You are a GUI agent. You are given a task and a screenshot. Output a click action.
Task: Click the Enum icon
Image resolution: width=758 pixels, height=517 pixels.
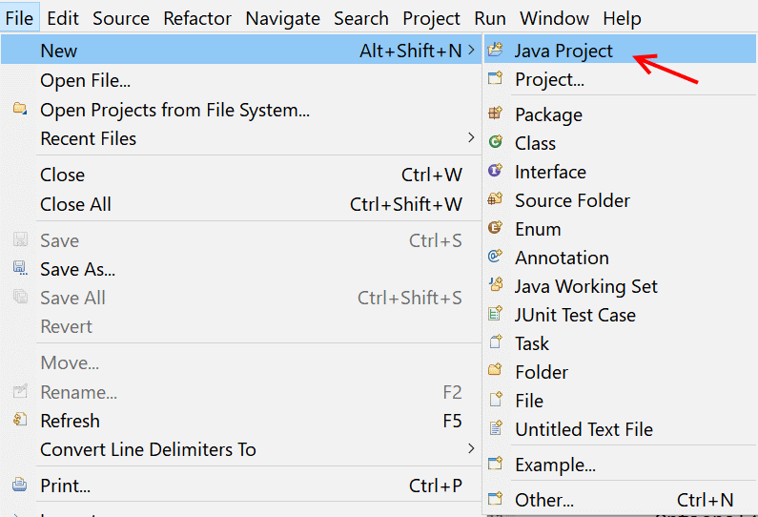[495, 227]
